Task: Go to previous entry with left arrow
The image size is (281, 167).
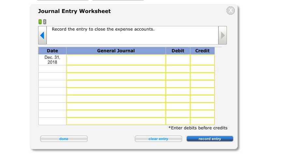Action: [42, 35]
